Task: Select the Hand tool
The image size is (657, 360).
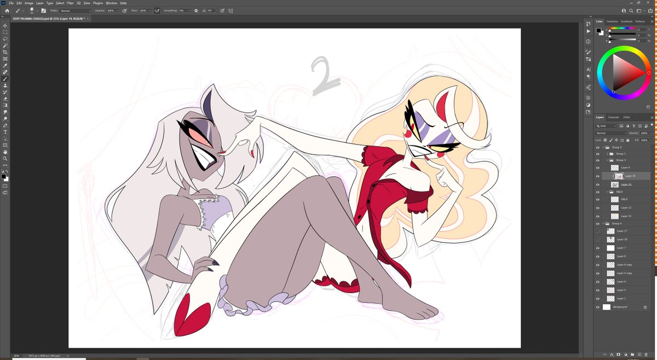Action: coord(5,152)
